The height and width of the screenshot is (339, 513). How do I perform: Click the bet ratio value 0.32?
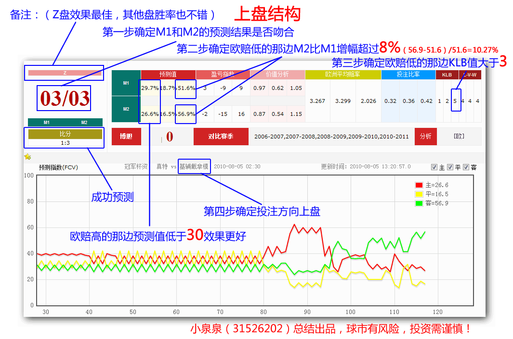[390, 101]
